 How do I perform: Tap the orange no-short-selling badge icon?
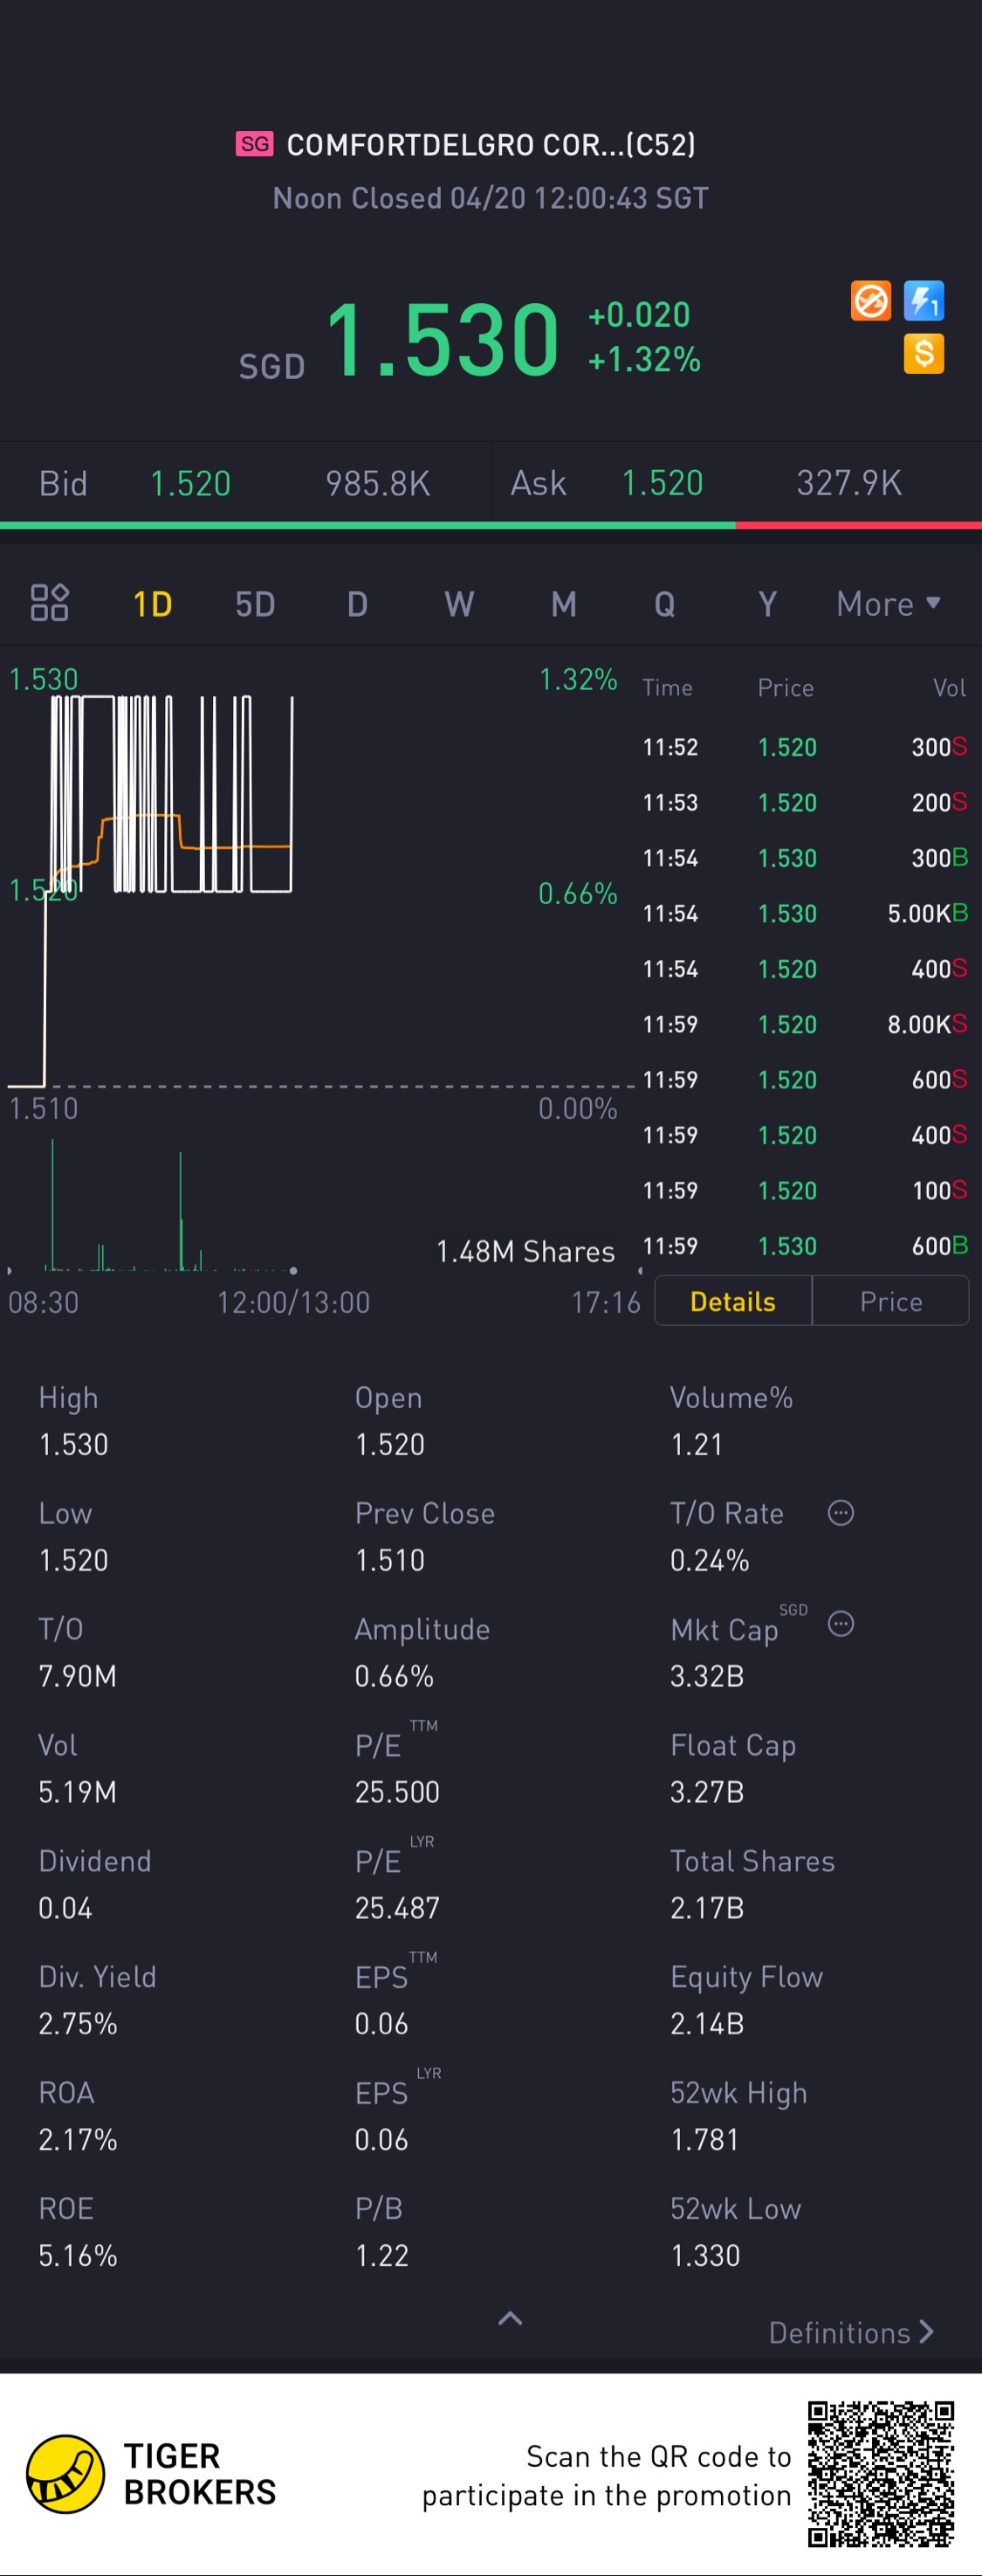tap(870, 301)
